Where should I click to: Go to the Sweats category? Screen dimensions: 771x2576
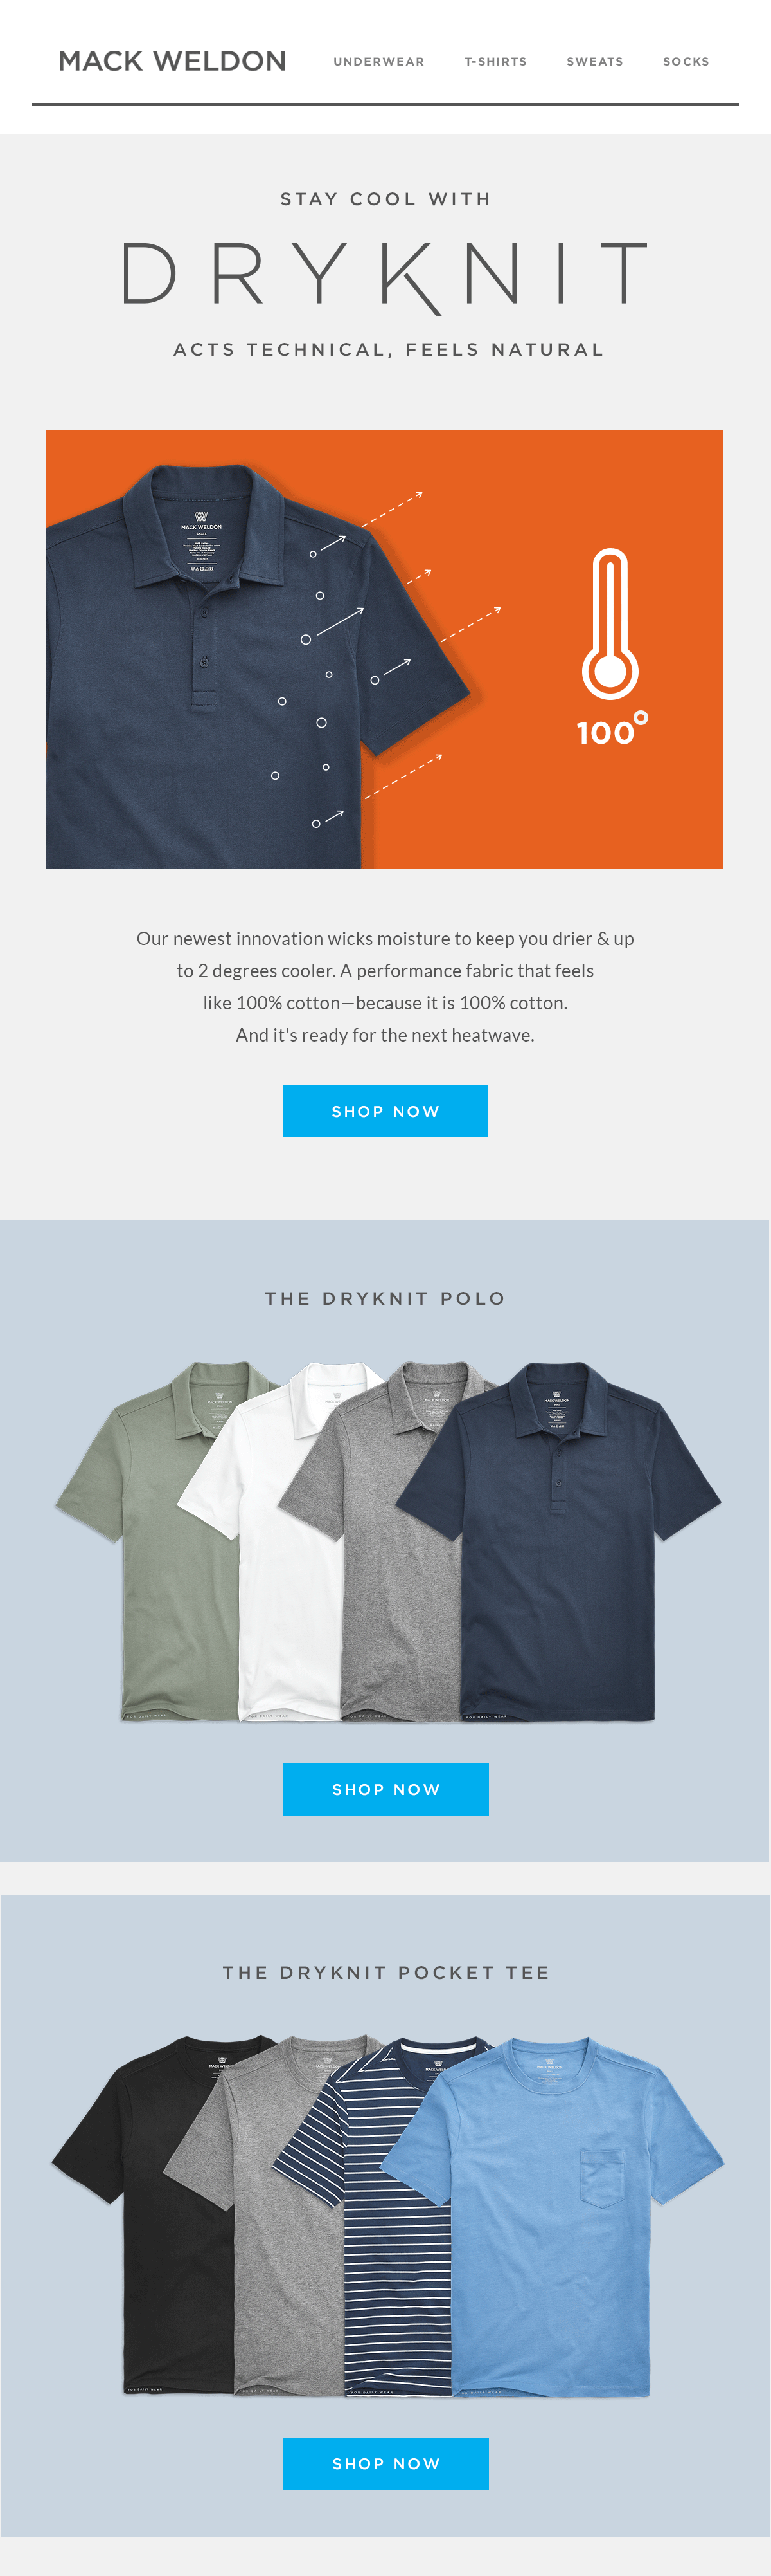(x=594, y=62)
